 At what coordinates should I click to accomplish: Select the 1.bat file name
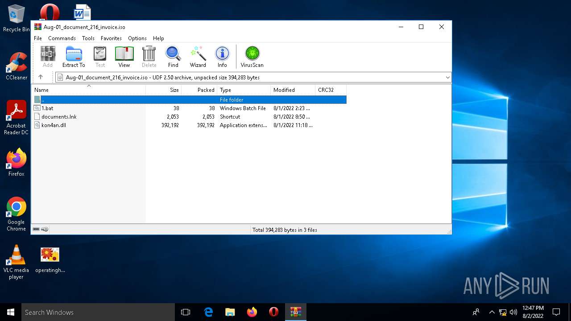click(x=47, y=108)
